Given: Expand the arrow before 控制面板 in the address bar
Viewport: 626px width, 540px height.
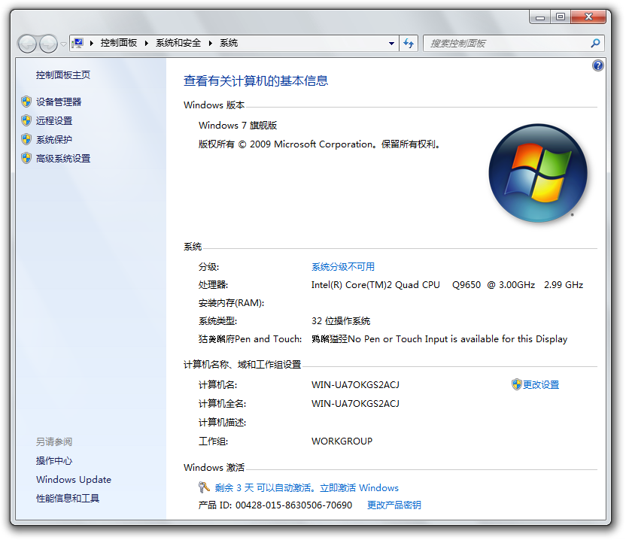Looking at the screenshot, I should tap(92, 43).
